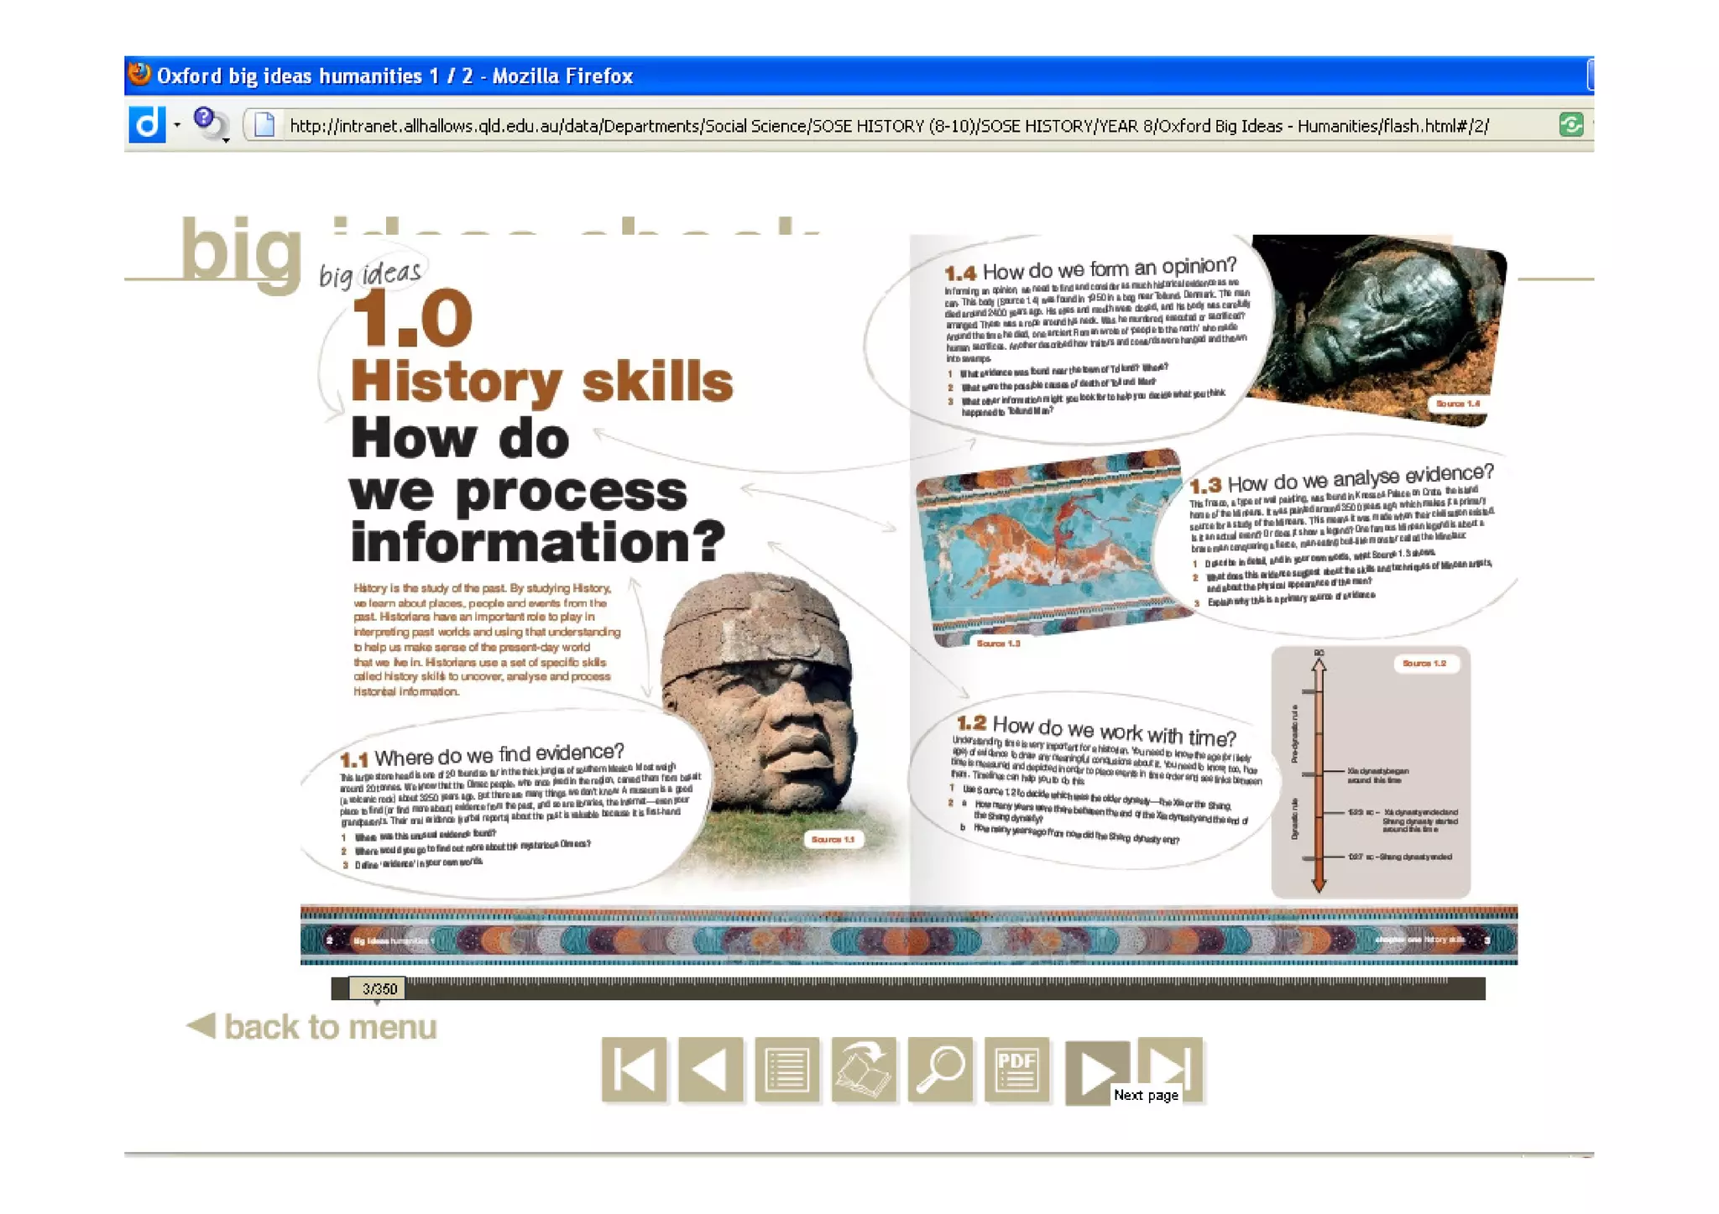This screenshot has height=1214, width=1719.
Task: Go to the first page button
Action: coord(634,1069)
